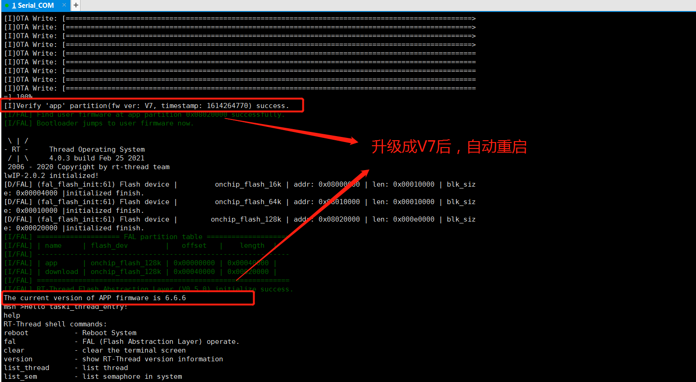This screenshot has width=696, height=382.
Task: Click the 'Find user firmware at app partition' line
Action: pos(145,114)
